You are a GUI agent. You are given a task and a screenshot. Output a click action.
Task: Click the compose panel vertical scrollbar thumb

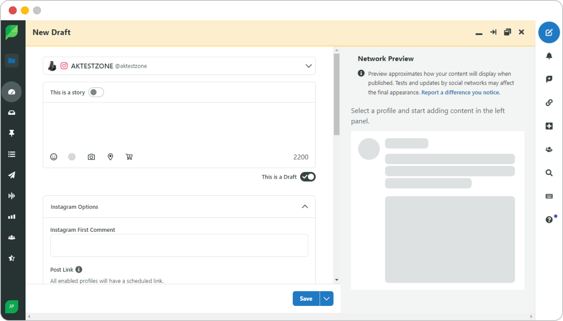[x=337, y=94]
